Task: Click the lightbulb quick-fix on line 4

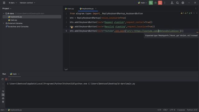Action: click(72, 27)
